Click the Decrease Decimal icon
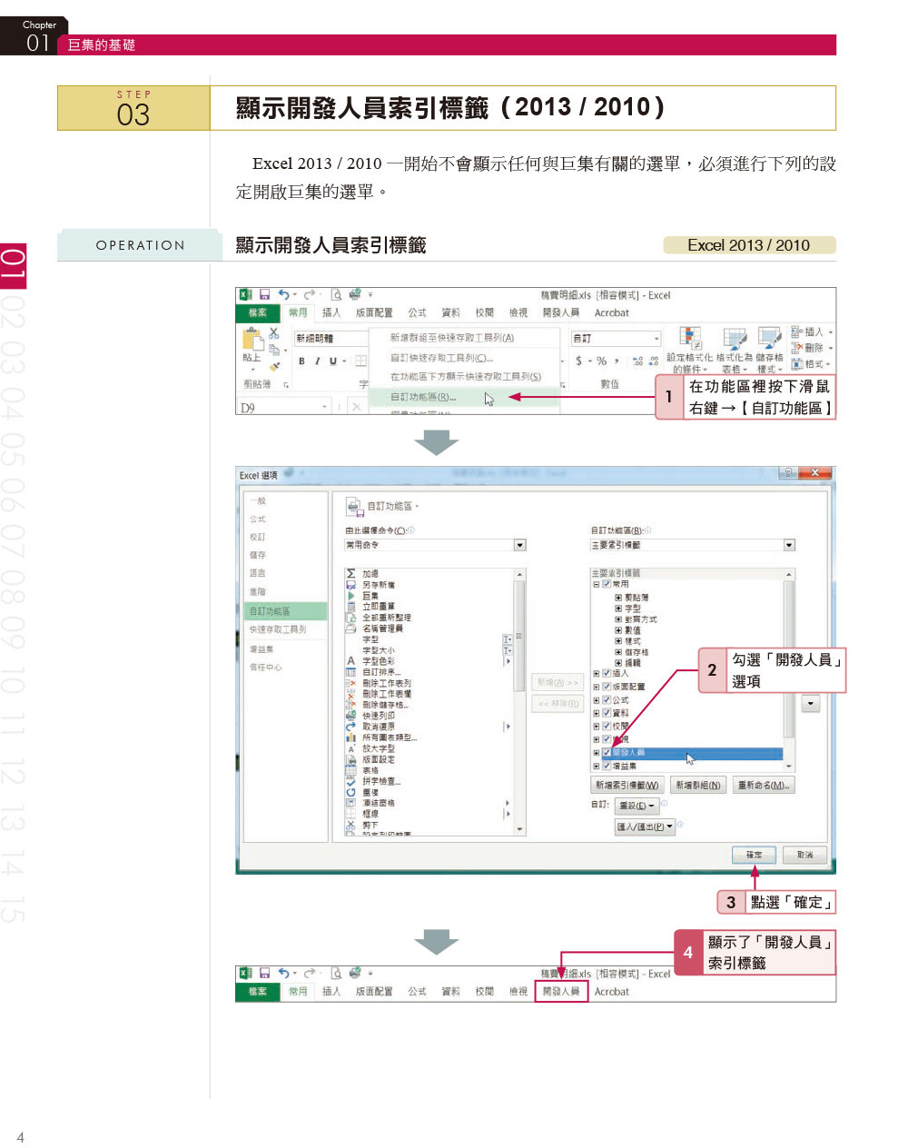 pyautogui.click(x=654, y=361)
